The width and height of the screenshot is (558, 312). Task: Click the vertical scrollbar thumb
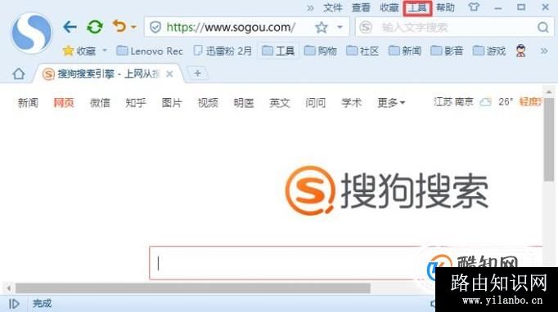(548, 140)
